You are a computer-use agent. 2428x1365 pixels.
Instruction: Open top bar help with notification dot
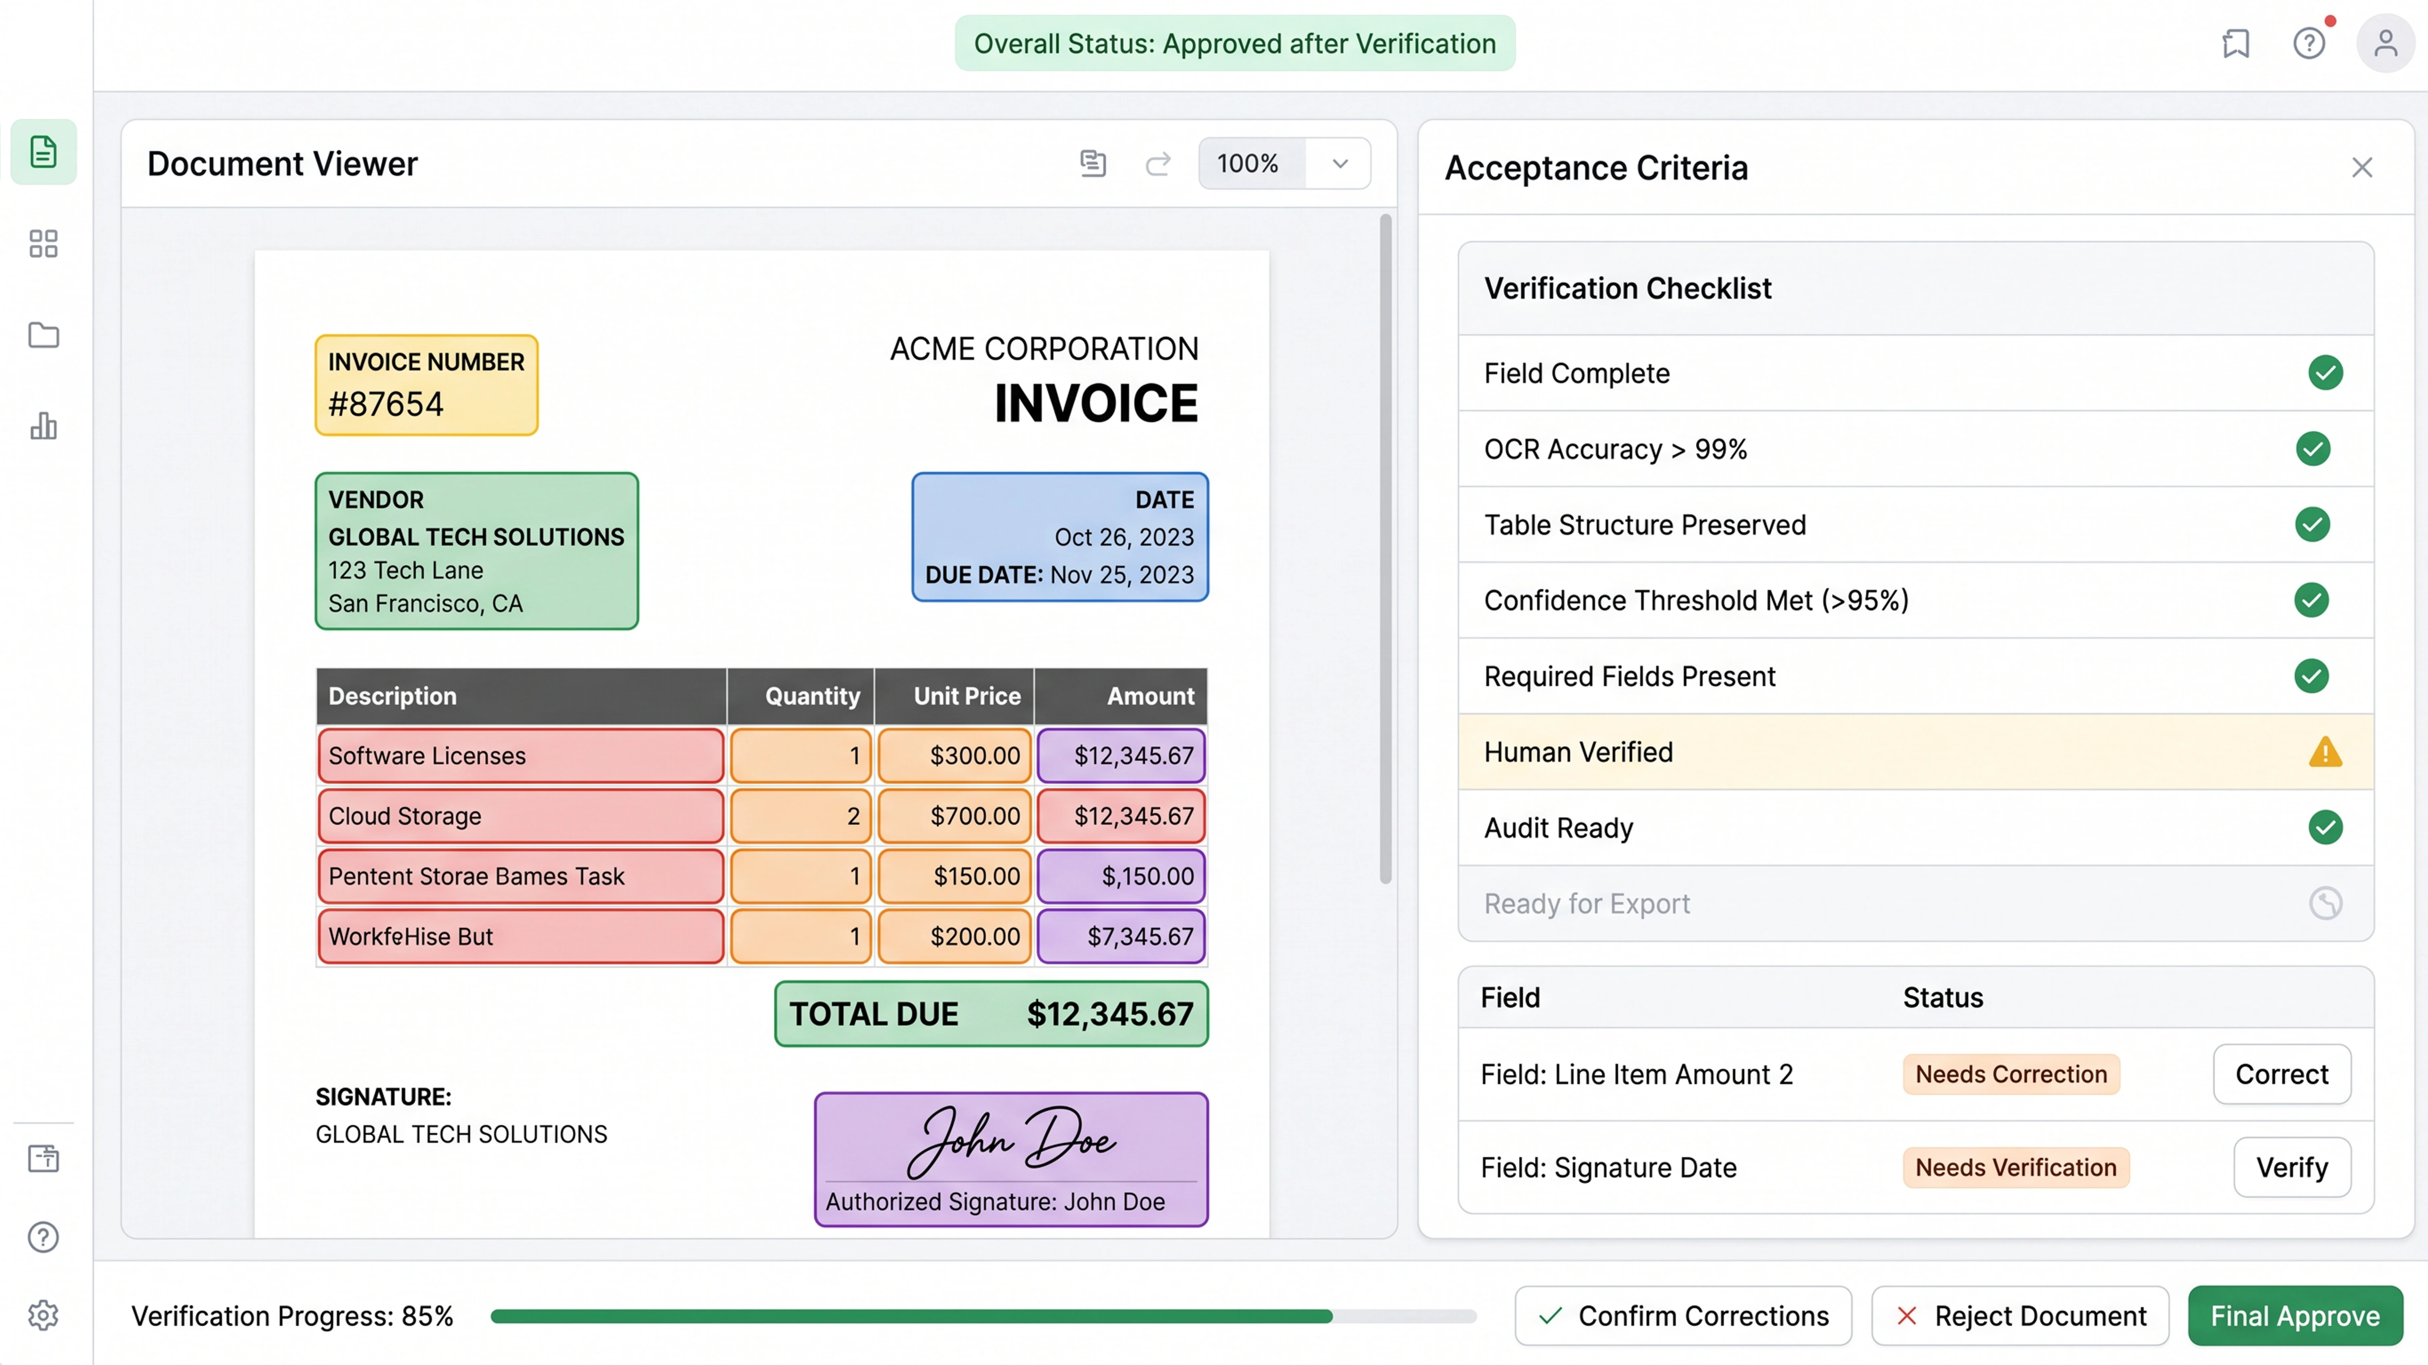click(x=2309, y=43)
